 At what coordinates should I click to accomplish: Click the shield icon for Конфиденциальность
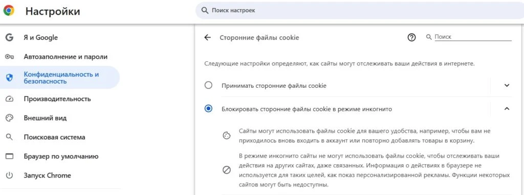[x=9, y=78]
